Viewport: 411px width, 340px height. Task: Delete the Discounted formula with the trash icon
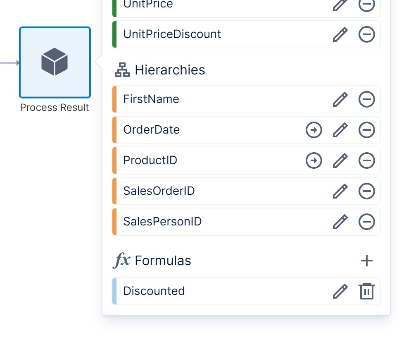[366, 291]
